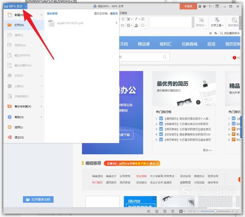The width and height of the screenshot is (245, 217).
Task: Click the 热门简历 category link
Action: [x=97, y=182]
